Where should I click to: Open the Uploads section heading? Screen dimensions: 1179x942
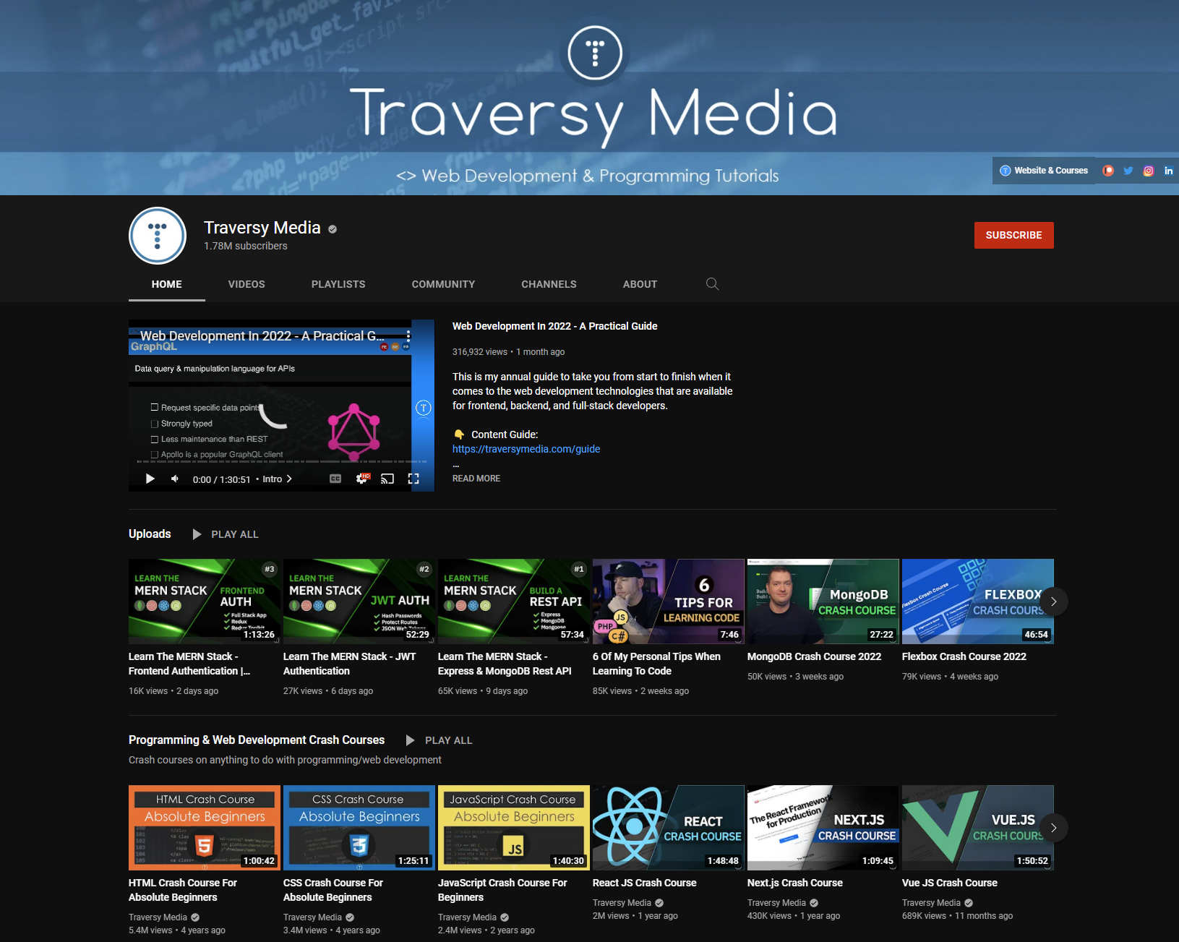pyautogui.click(x=150, y=534)
